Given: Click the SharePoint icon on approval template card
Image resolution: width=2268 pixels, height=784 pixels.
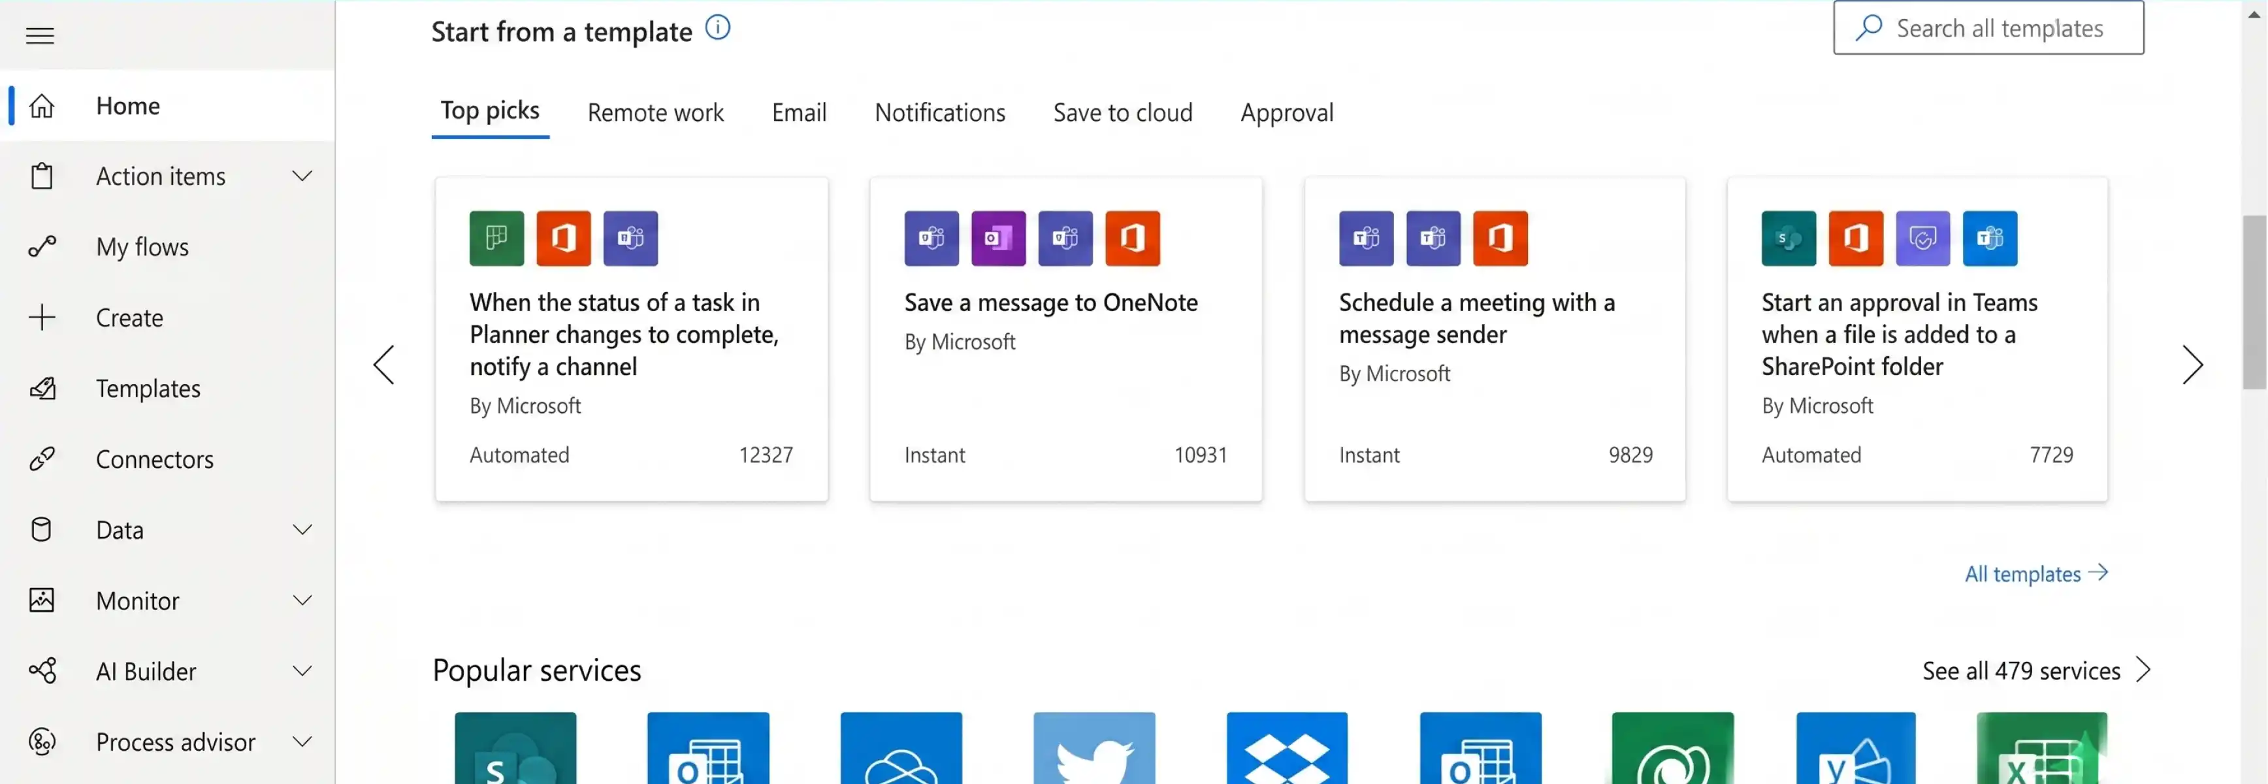Looking at the screenshot, I should click(x=1788, y=238).
